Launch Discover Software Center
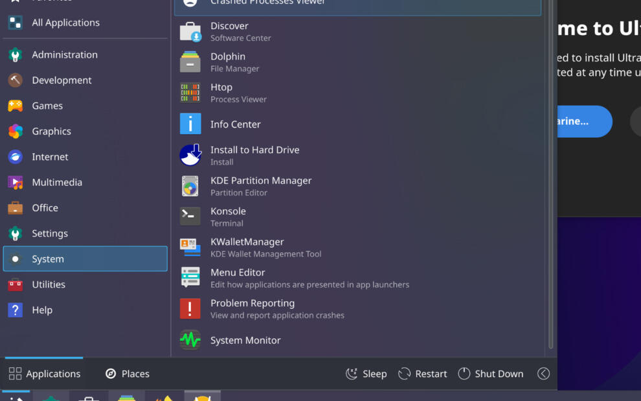The image size is (641, 401). 357,32
